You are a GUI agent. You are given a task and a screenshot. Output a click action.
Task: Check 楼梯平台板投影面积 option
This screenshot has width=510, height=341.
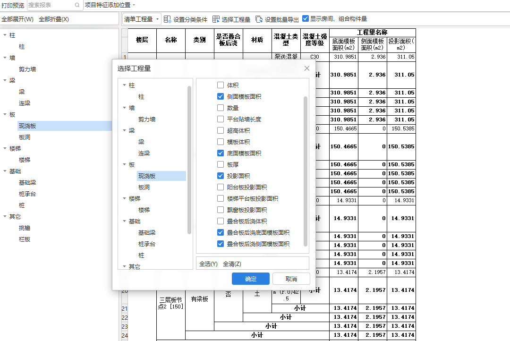tap(221, 198)
